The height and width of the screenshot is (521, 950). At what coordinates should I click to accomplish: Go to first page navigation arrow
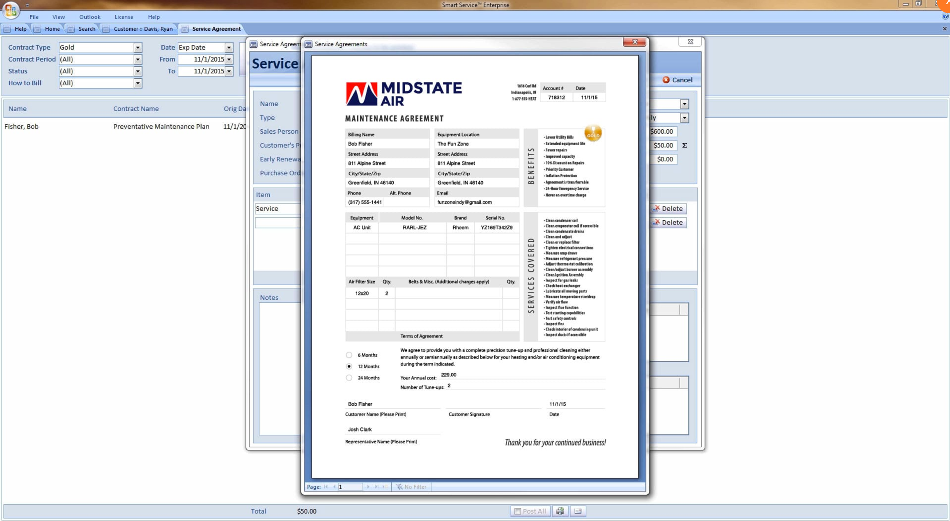click(x=326, y=487)
